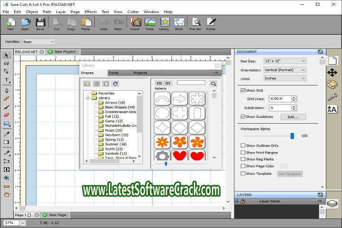The width and height of the screenshot is (342, 228).
Task: Click the library refresh icon
Action: (x=115, y=84)
